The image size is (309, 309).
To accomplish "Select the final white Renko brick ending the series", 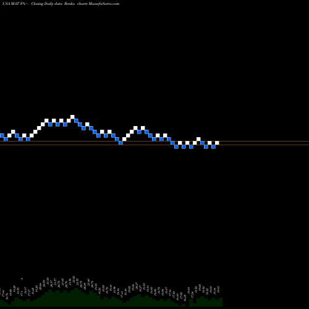I will click(x=217, y=143).
